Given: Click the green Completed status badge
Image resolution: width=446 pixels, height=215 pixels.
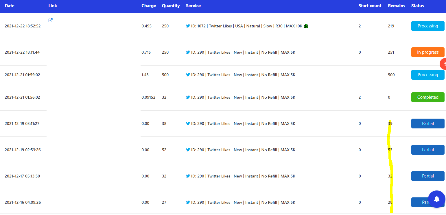Looking at the screenshot, I should 428,97.
